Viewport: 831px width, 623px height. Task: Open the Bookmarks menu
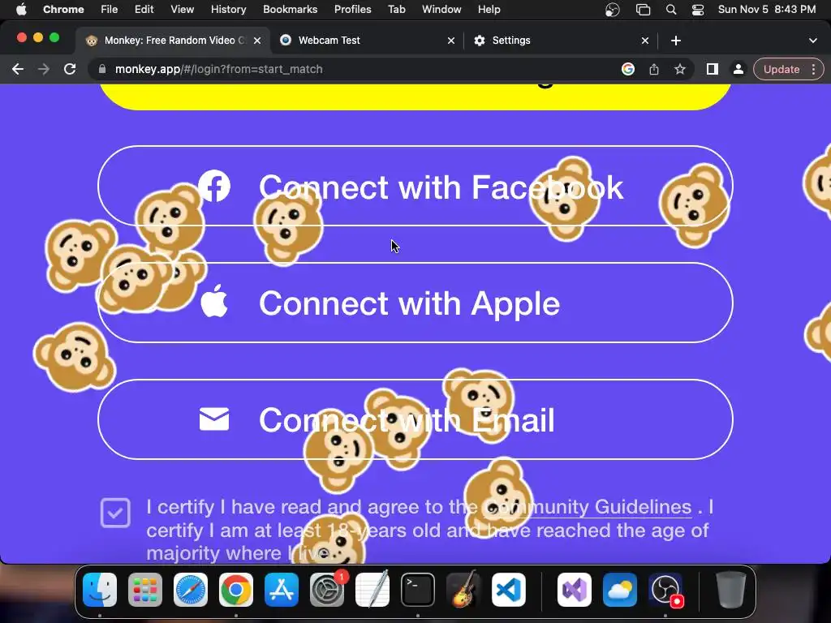[290, 9]
